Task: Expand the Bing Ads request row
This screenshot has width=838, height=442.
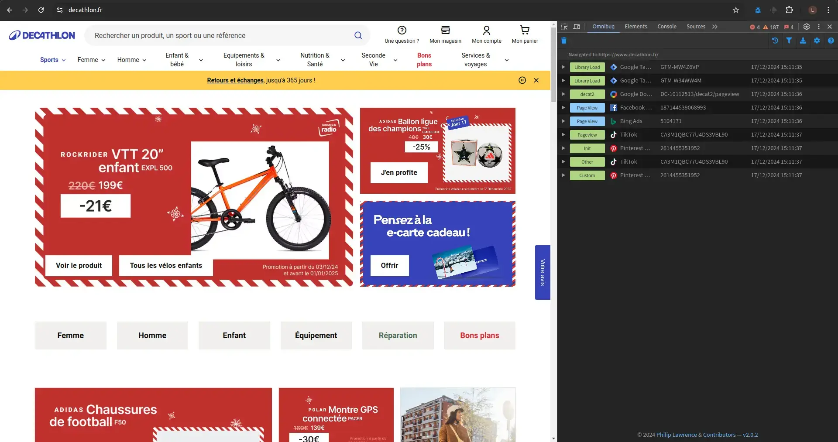Action: pyautogui.click(x=563, y=121)
